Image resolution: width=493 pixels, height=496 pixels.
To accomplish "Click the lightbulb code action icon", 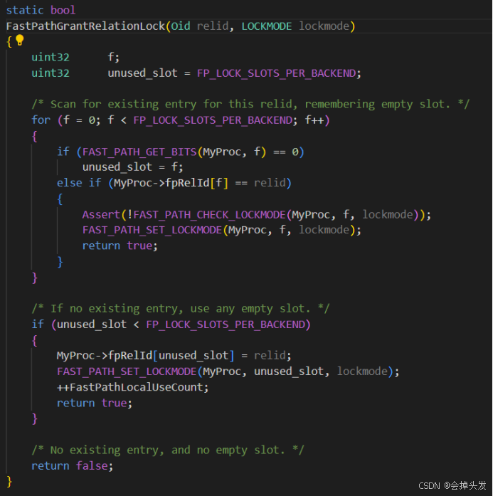I will (x=20, y=40).
